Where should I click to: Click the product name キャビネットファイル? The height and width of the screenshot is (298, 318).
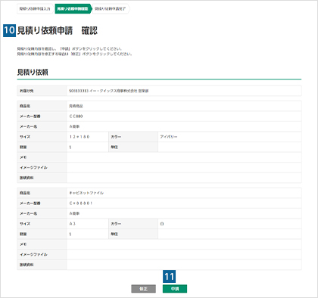click(x=86, y=193)
